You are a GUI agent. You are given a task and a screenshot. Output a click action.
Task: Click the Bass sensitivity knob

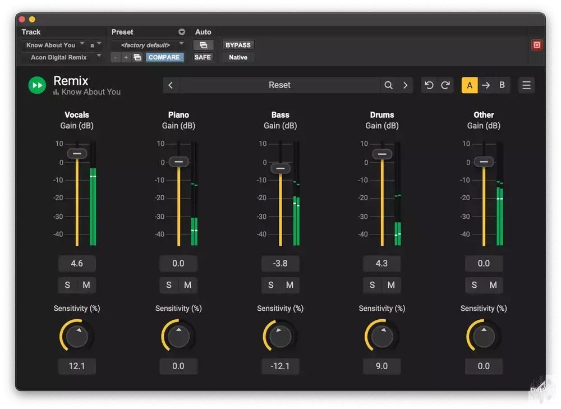tap(280, 337)
